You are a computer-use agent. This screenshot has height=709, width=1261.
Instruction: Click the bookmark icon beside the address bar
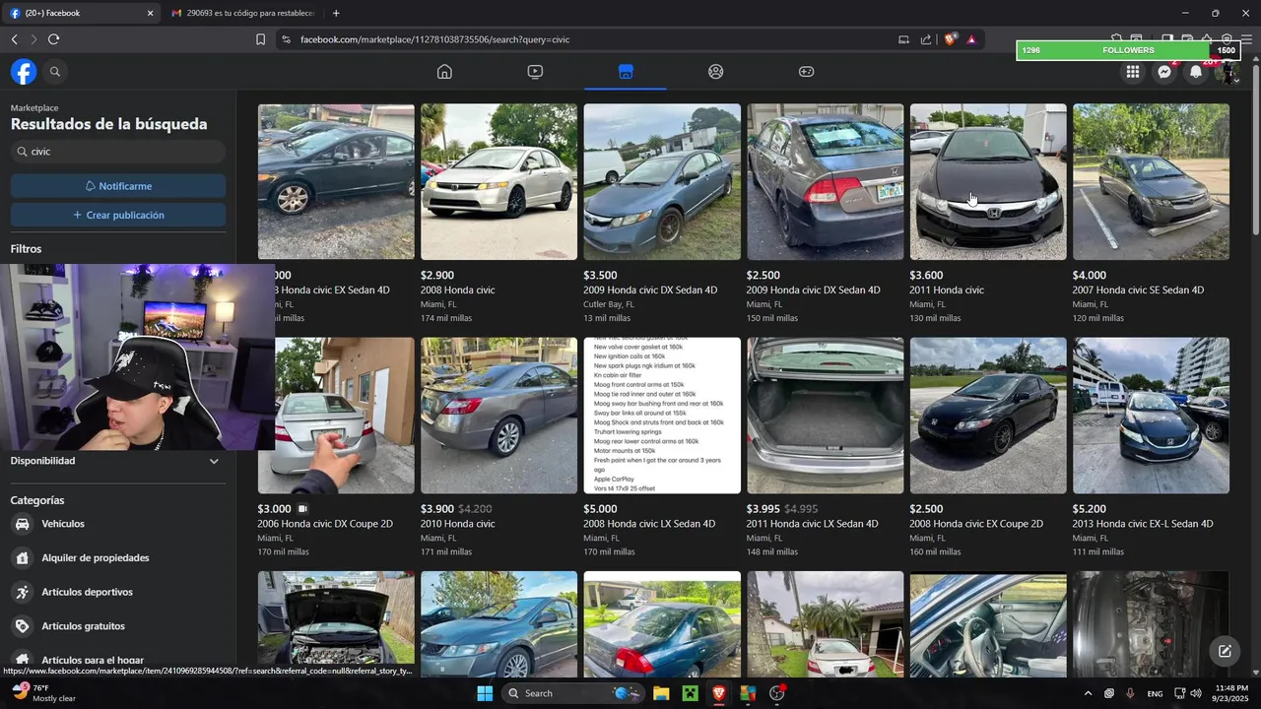(x=260, y=39)
